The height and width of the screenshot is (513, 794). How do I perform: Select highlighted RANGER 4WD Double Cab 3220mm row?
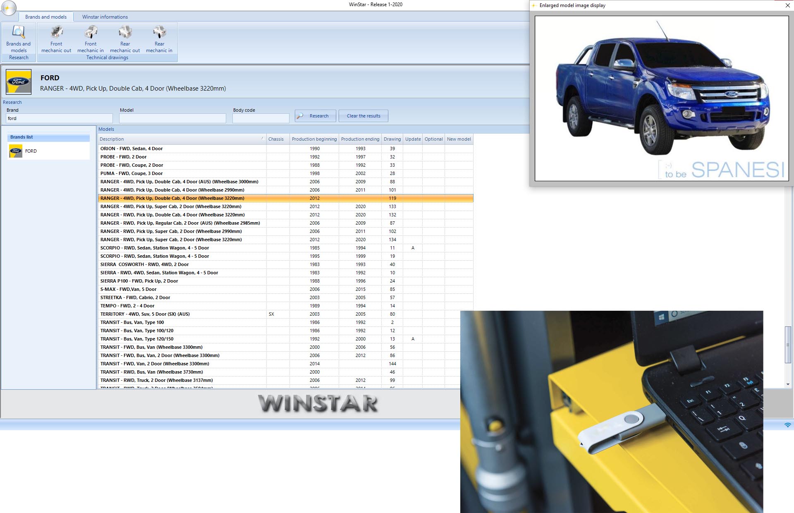285,198
